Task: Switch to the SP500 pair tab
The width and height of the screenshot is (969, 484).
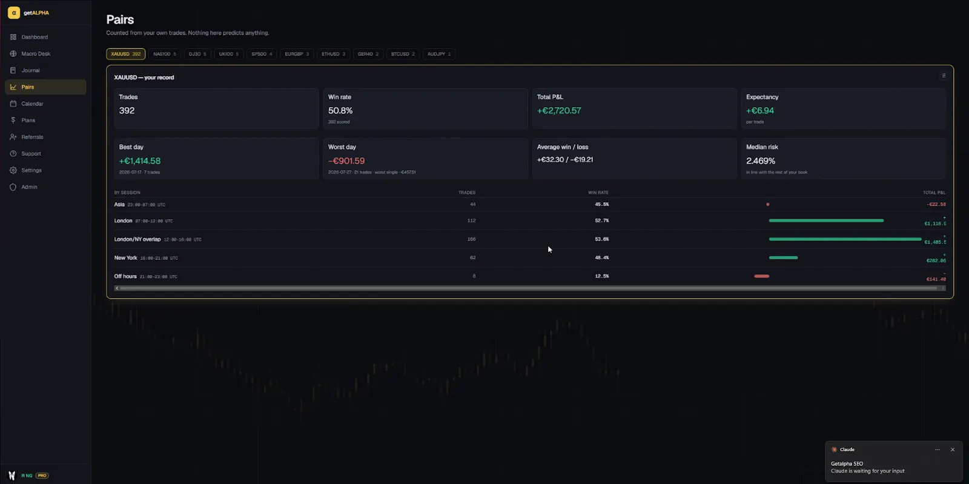Action: point(262,54)
